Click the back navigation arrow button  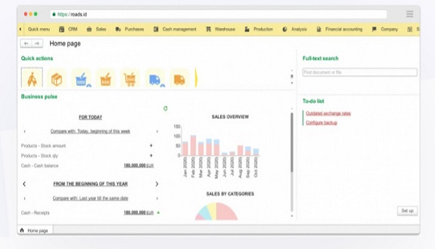click(x=26, y=44)
